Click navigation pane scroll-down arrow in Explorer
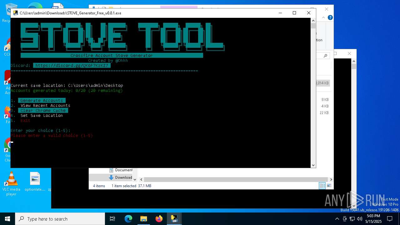The width and height of the screenshot is (400, 225). point(135,179)
